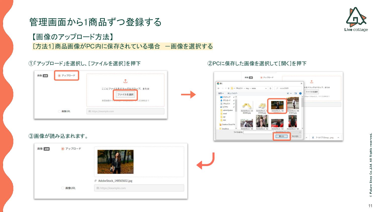Image resolution: width=377 pixels, height=212 pixels.
Task: Click the img segment in the address breadcrumb
Action: tap(247, 88)
